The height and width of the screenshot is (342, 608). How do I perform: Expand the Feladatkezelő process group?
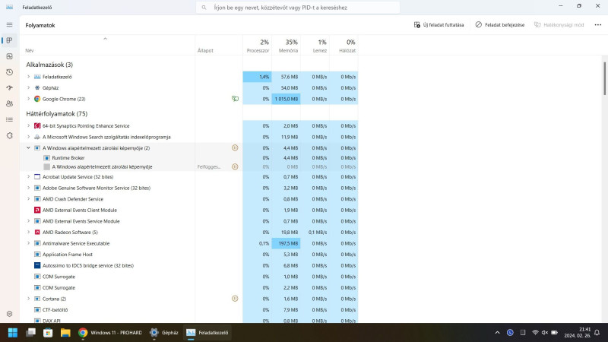(28, 77)
